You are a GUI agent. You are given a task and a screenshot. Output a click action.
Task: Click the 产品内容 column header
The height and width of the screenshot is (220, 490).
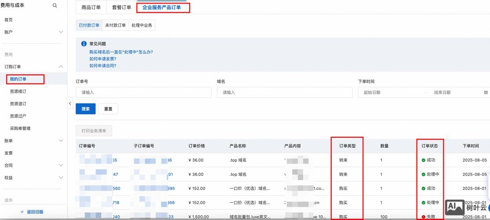point(293,146)
